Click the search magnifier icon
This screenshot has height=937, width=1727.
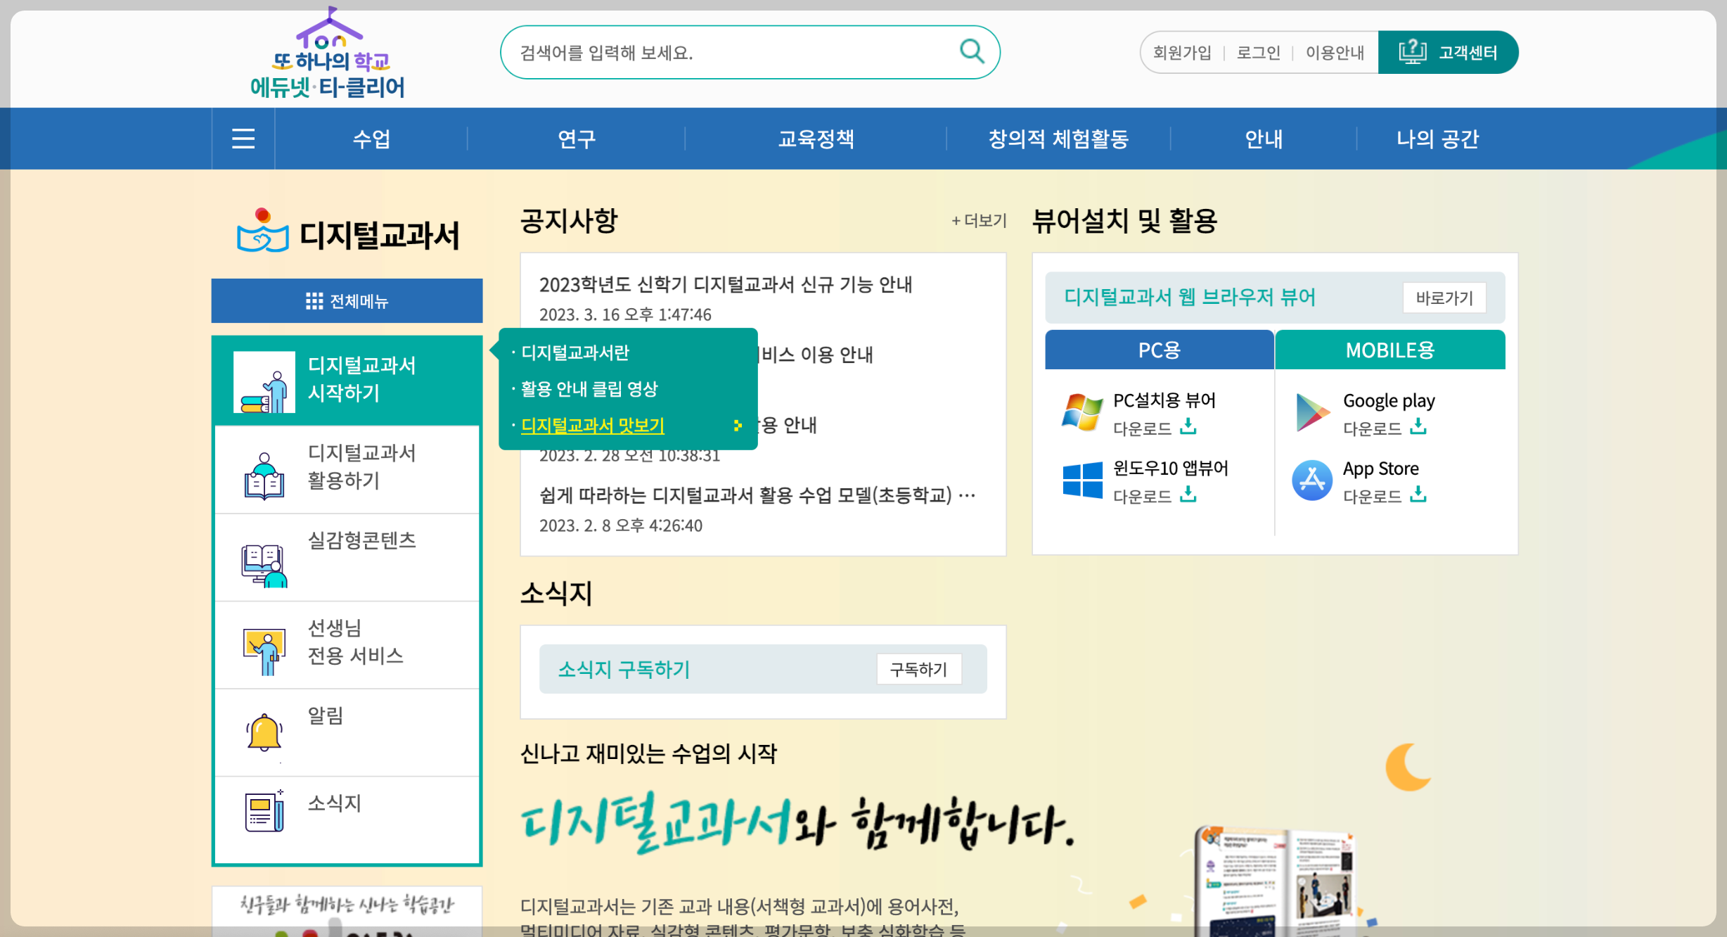pyautogui.click(x=972, y=51)
